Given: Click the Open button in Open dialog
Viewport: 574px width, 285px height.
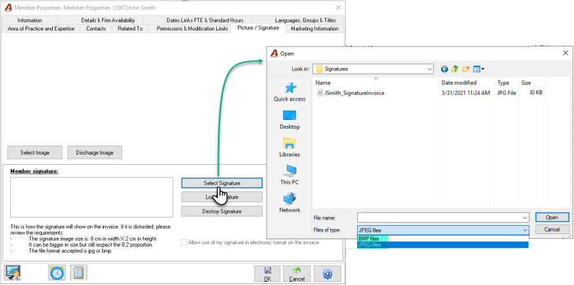Looking at the screenshot, I should pos(552,218).
